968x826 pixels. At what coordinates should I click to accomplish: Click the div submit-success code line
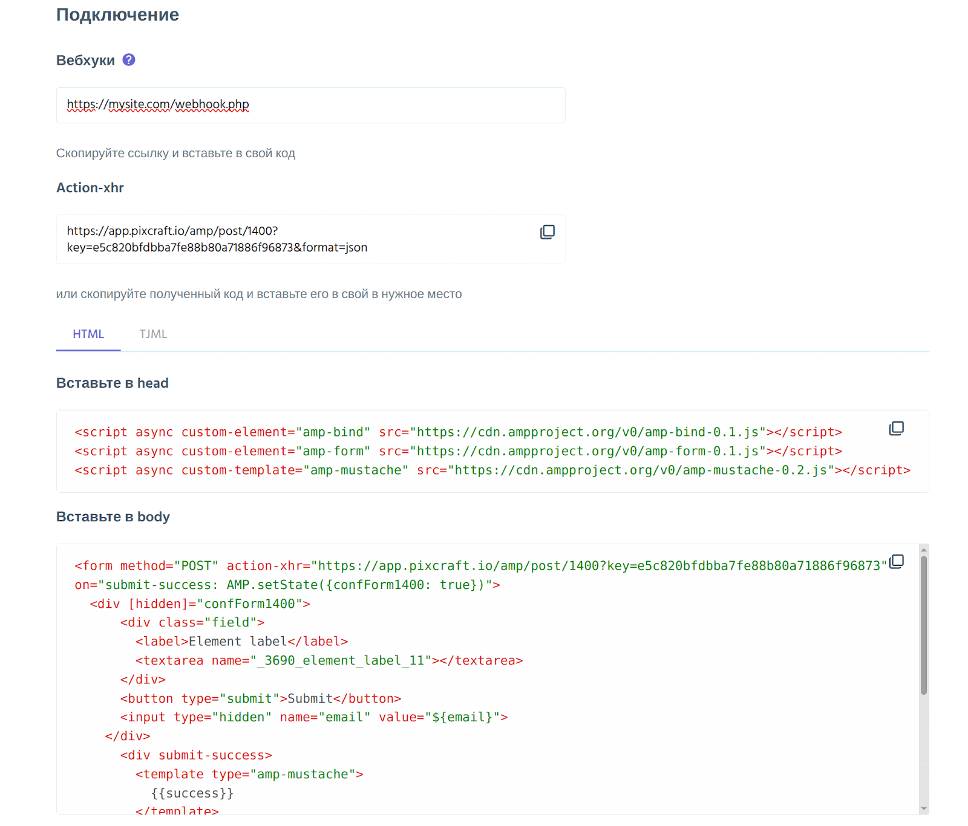point(196,756)
